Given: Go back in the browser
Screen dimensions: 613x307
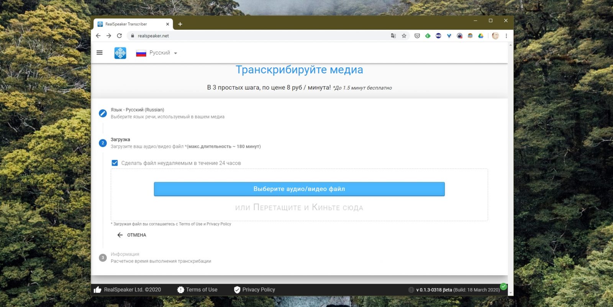Looking at the screenshot, I should (x=98, y=36).
